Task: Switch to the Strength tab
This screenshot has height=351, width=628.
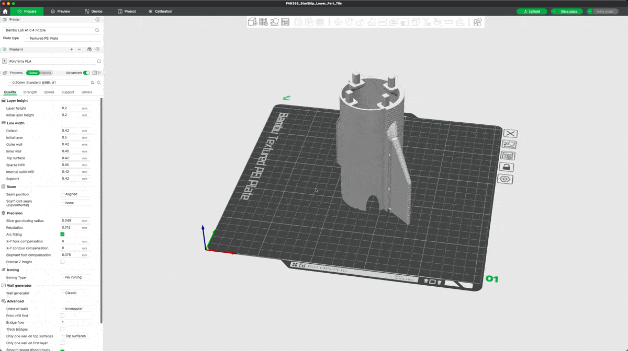Action: coord(30,92)
